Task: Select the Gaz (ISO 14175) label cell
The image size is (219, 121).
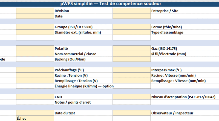Action: coord(164,48)
